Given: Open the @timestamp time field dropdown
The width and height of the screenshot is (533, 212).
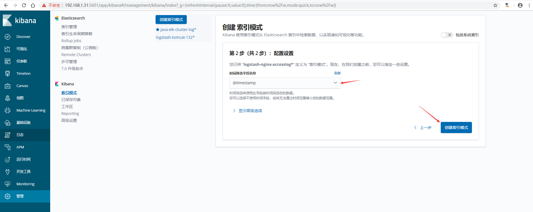Looking at the screenshot, I should click(x=285, y=83).
